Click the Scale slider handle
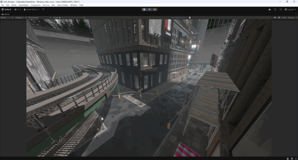The width and height of the screenshot is (298, 160). (x=60, y=17)
